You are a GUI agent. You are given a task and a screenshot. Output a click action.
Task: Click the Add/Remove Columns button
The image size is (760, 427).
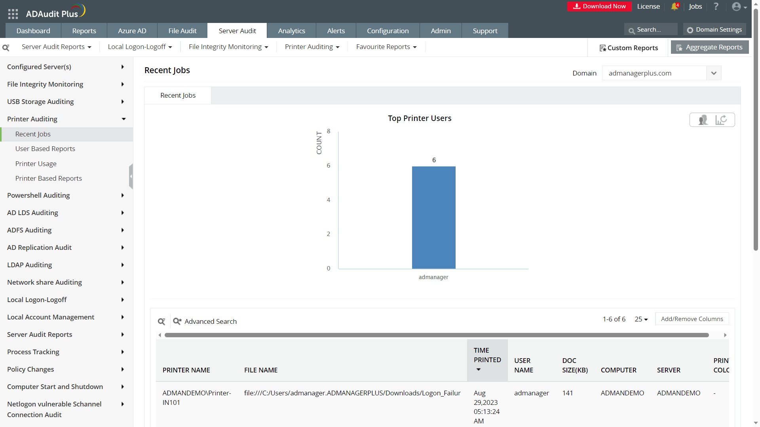point(692,319)
